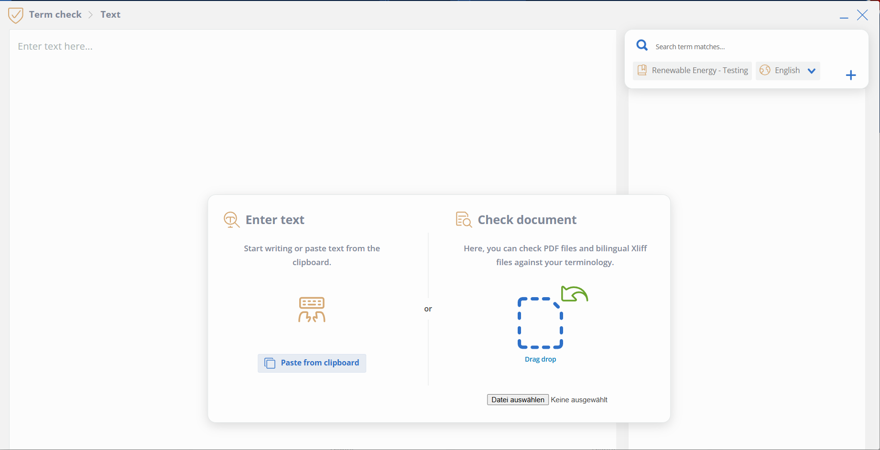Click the keyboard typing hands icon

point(312,310)
